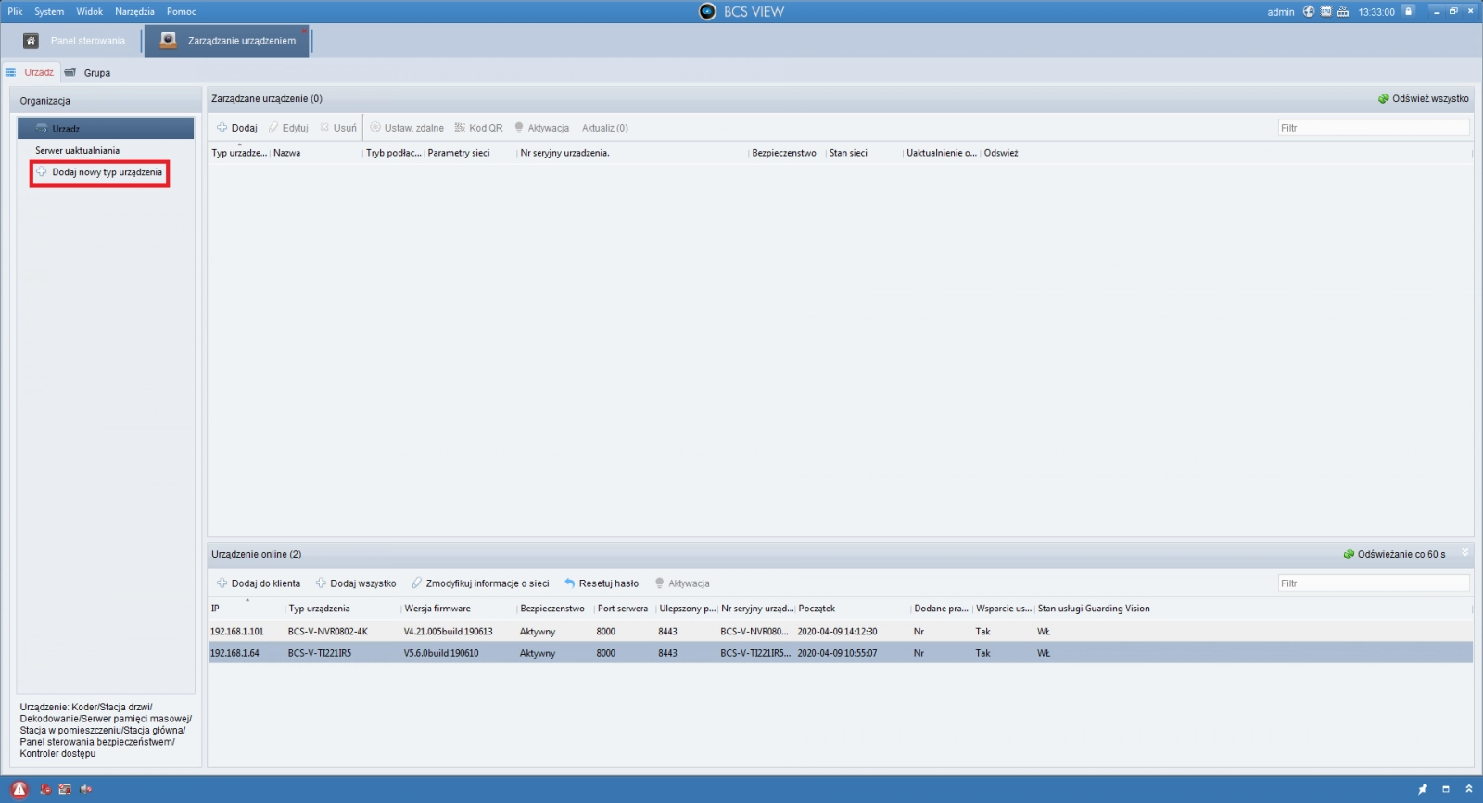Click BCS-V-NVR0802-4K device type cell
The image size is (1483, 803).
tap(327, 632)
